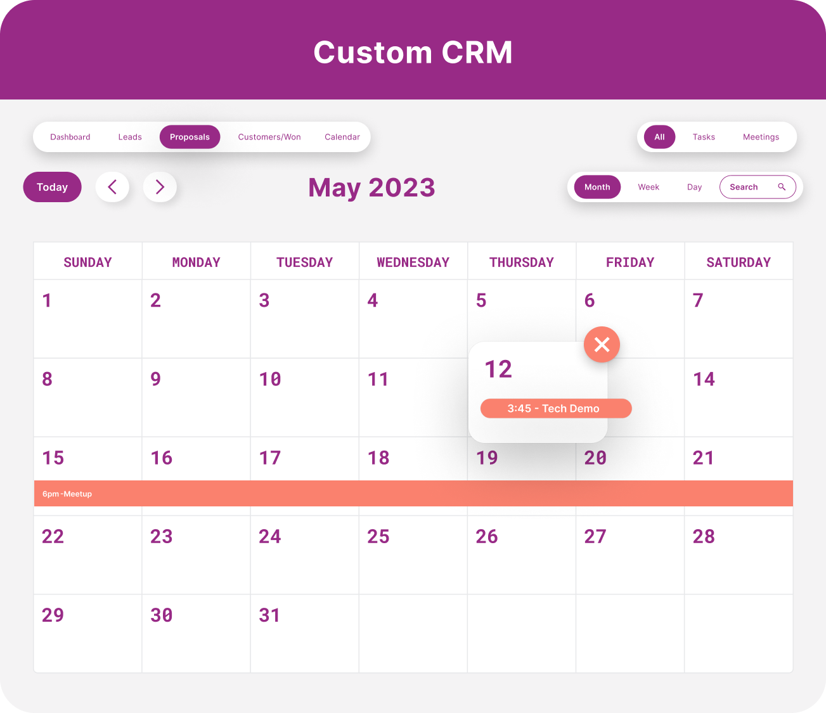This screenshot has width=826, height=713.
Task: Filter events by Tasks
Action: point(704,137)
